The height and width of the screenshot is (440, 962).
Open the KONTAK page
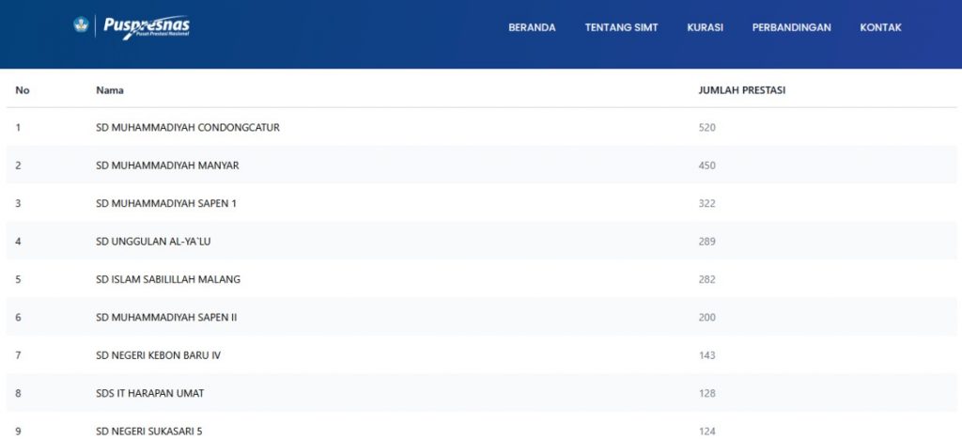pos(880,27)
